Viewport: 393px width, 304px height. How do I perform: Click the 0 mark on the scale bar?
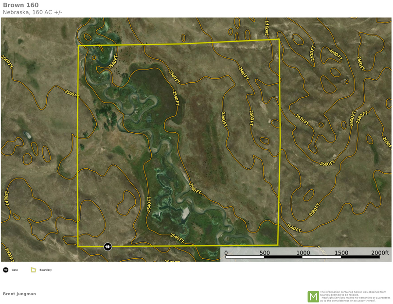tap(226, 253)
